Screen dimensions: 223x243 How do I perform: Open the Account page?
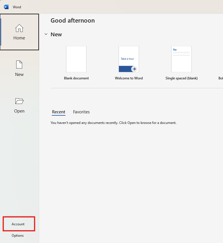click(x=18, y=224)
